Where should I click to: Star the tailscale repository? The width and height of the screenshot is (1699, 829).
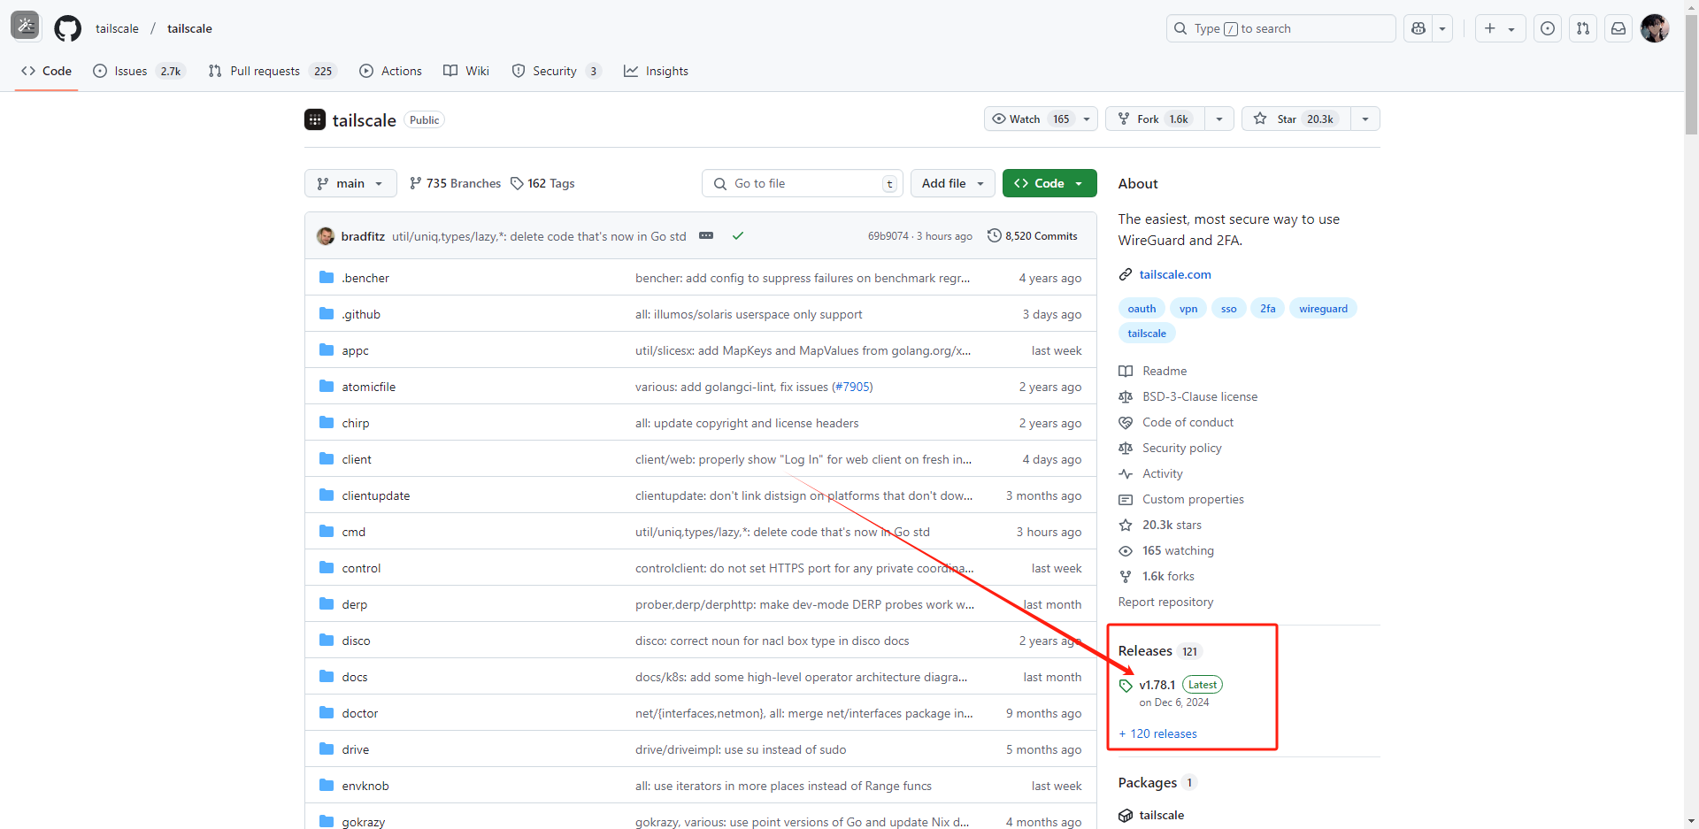(x=1296, y=119)
